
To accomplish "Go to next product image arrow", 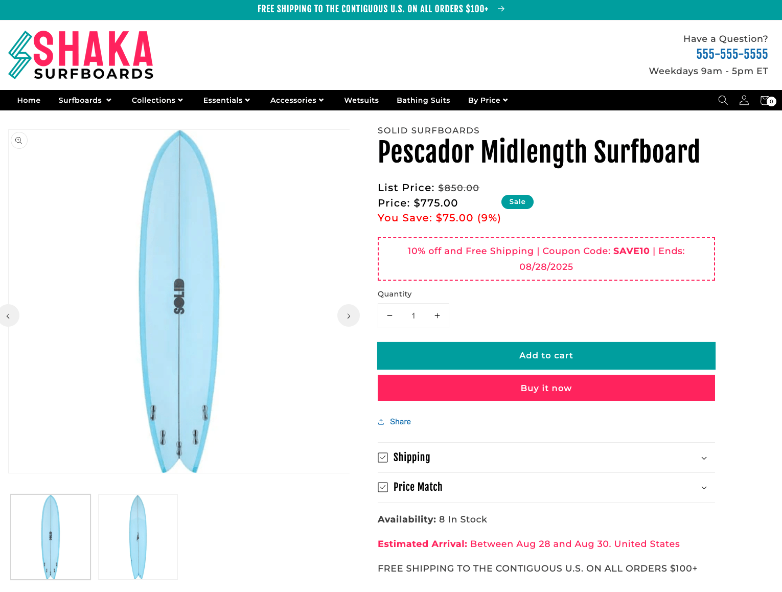I will [x=349, y=316].
